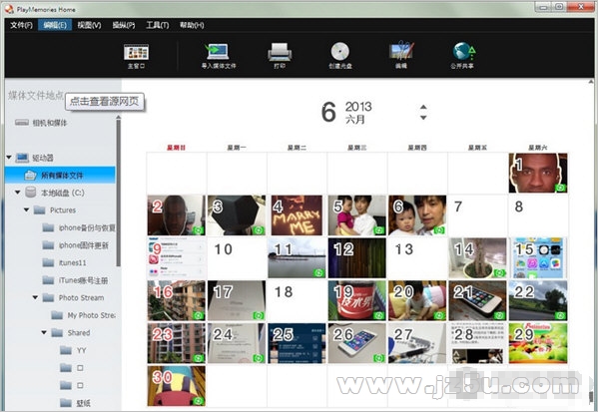Open the Edit (E) menu
This screenshot has height=412, width=598.
coord(55,25)
